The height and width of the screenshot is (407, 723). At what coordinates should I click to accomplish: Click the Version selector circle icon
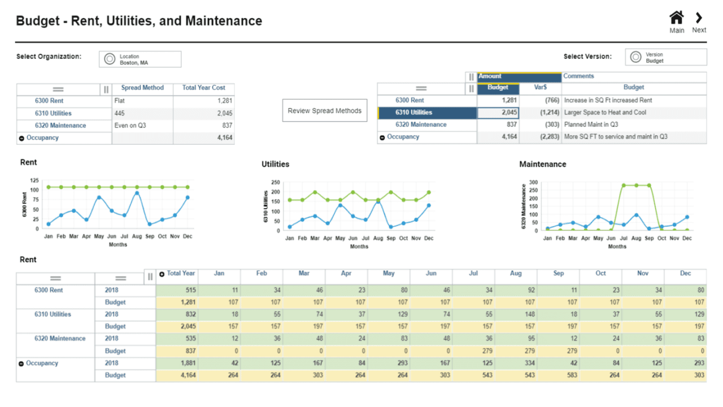coord(635,57)
